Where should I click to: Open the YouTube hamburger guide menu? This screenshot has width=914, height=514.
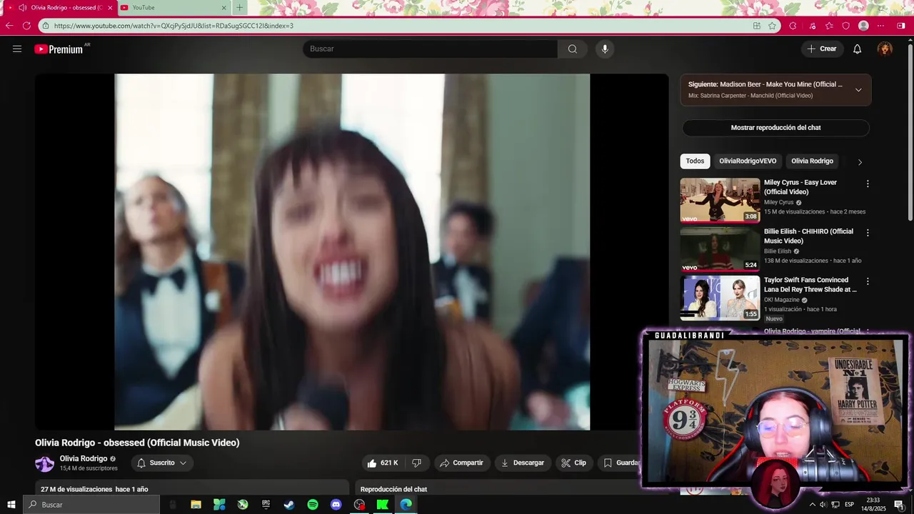(x=17, y=49)
